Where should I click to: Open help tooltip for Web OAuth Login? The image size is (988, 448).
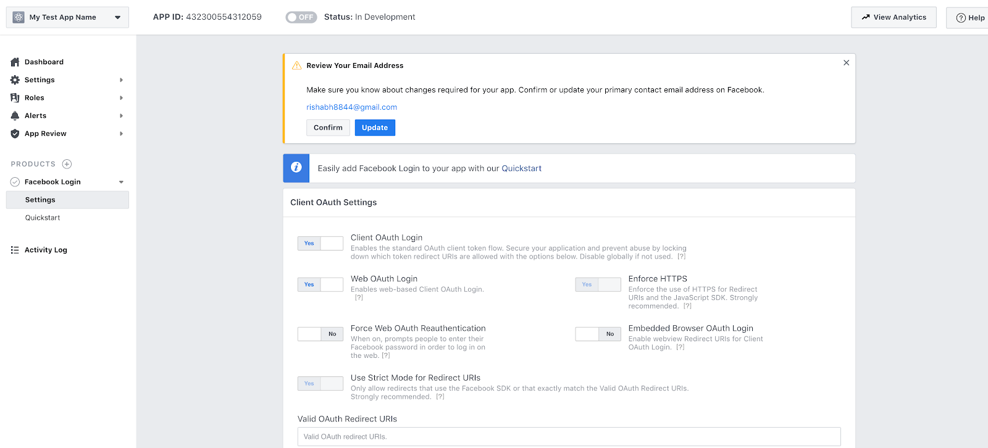coord(359,297)
